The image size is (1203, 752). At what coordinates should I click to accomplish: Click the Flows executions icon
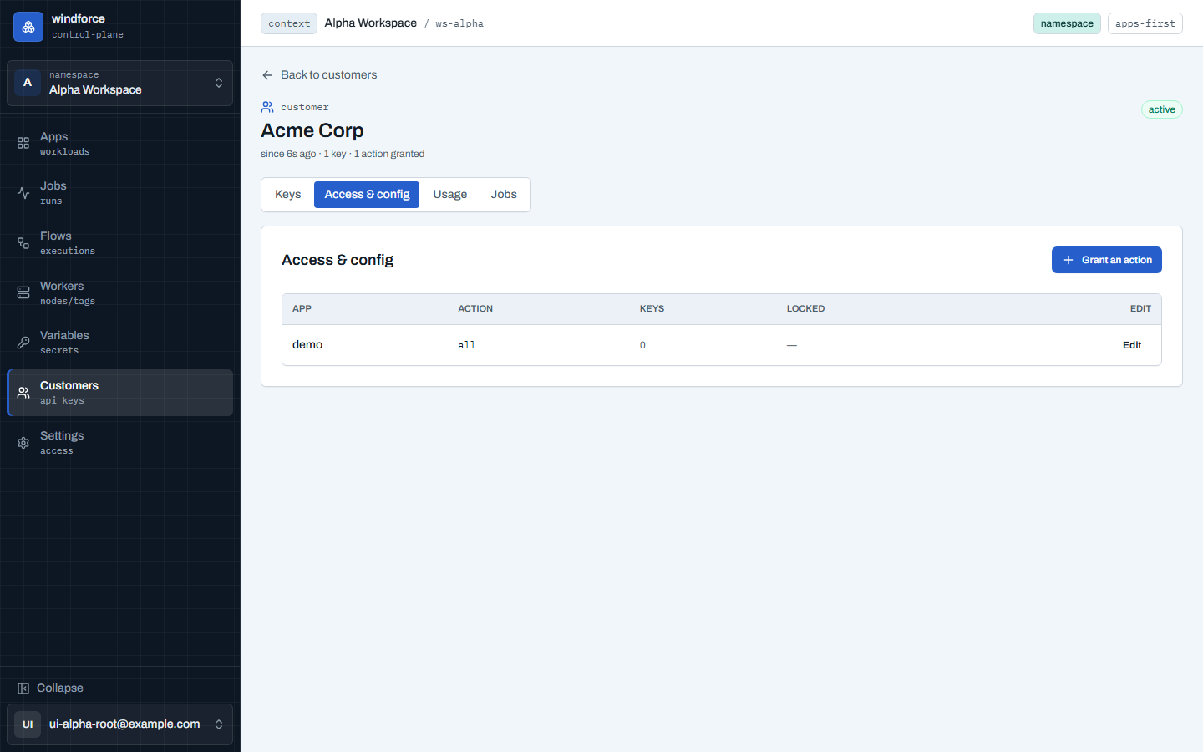[23, 243]
